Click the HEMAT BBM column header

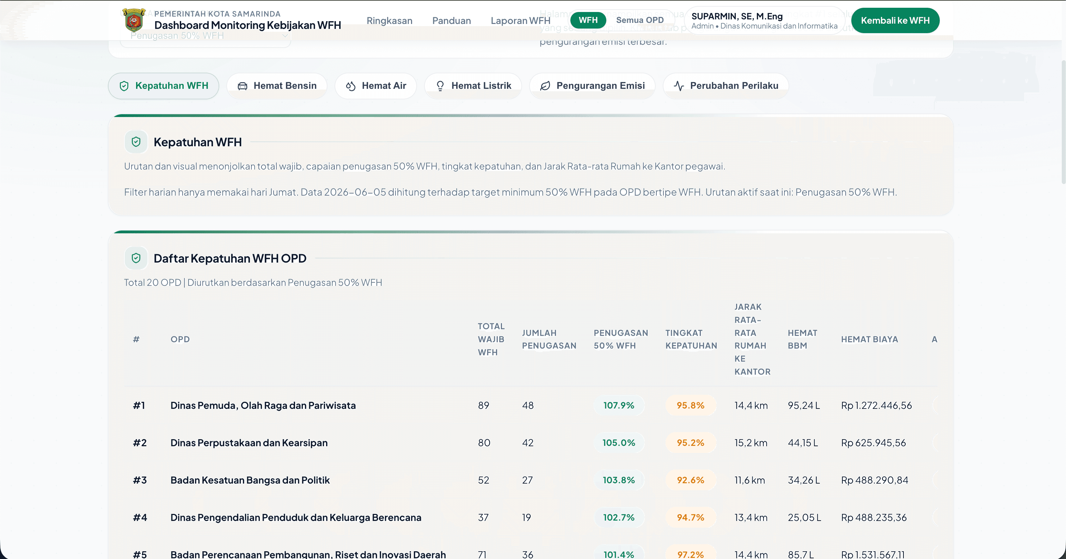pyautogui.click(x=802, y=339)
